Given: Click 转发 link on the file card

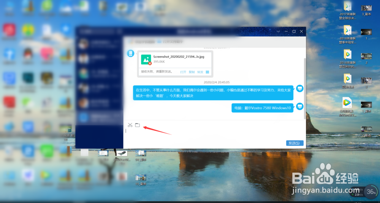Looking at the screenshot, I should (200, 72).
